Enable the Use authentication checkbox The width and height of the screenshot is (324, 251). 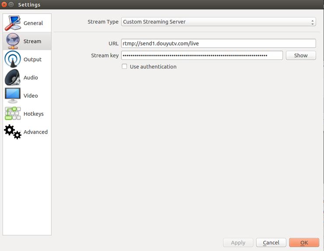pos(124,67)
